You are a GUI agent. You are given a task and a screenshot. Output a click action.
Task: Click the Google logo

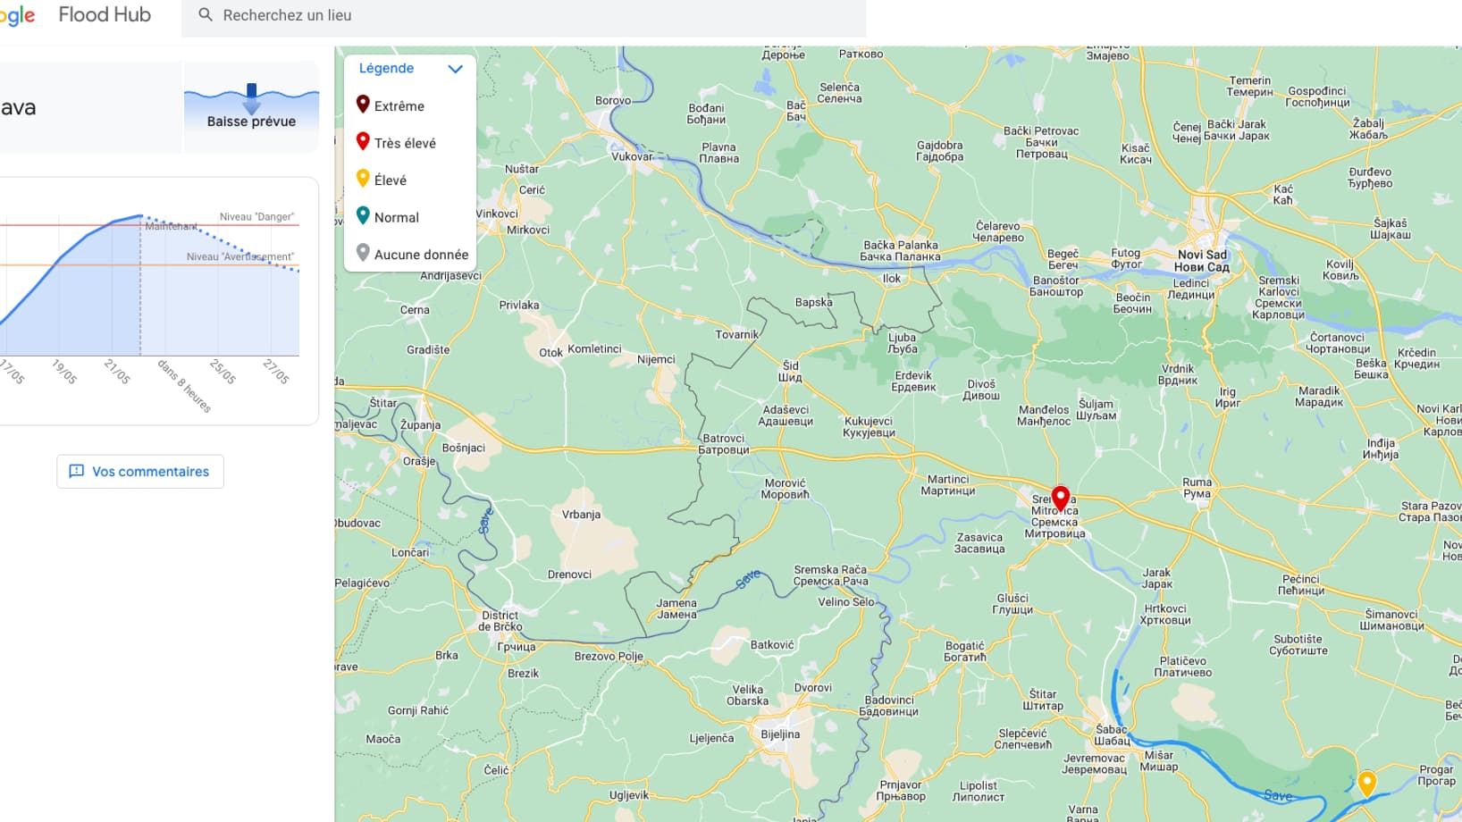[x=18, y=15]
